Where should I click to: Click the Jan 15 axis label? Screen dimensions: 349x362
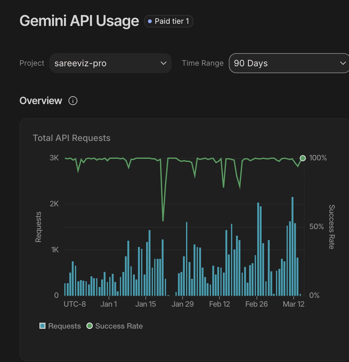tap(145, 304)
